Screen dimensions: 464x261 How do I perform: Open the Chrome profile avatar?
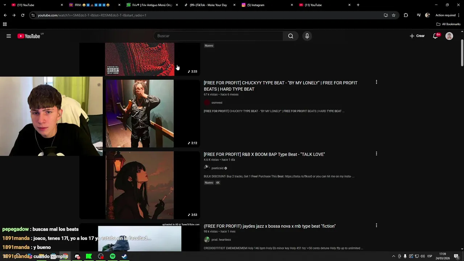(x=427, y=15)
